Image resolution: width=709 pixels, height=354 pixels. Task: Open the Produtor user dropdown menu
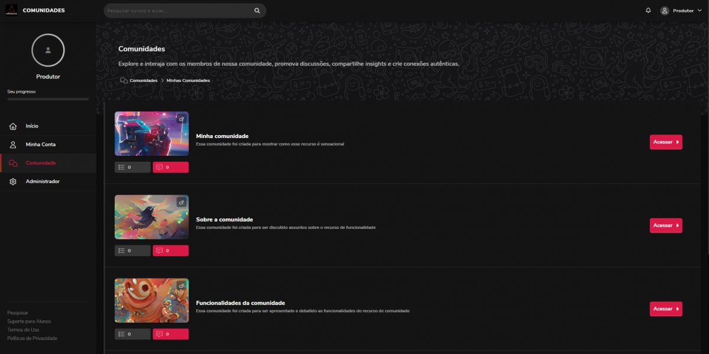click(x=681, y=11)
